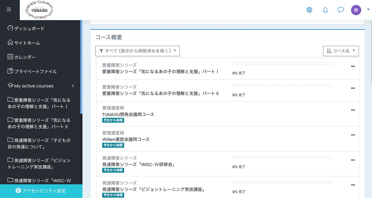Open サイトホーム in sidebar

point(24,43)
